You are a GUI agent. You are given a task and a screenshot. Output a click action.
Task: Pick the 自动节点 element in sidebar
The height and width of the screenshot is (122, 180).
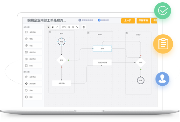[x=33, y=59]
